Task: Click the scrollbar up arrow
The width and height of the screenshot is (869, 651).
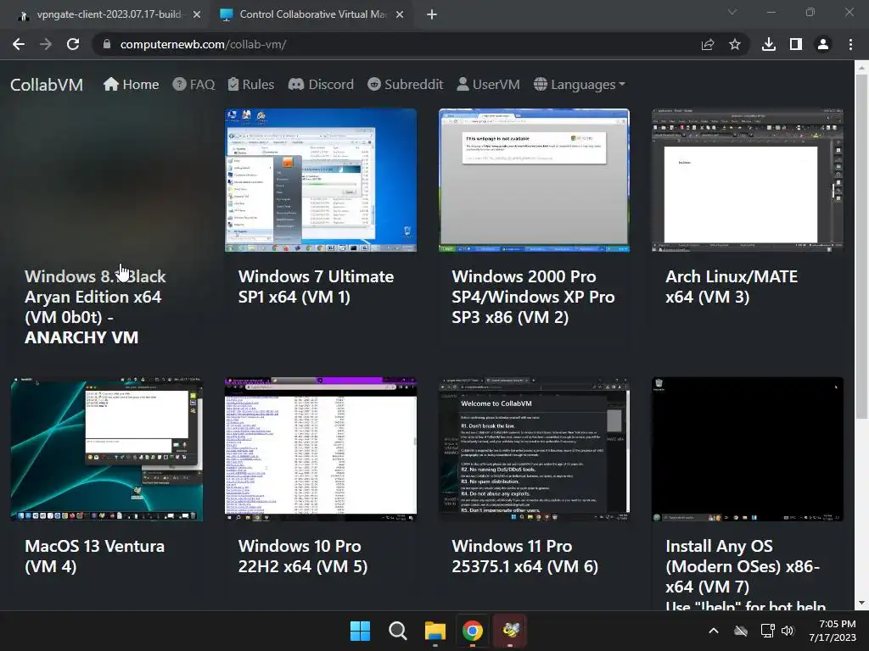Action: pyautogui.click(x=861, y=68)
